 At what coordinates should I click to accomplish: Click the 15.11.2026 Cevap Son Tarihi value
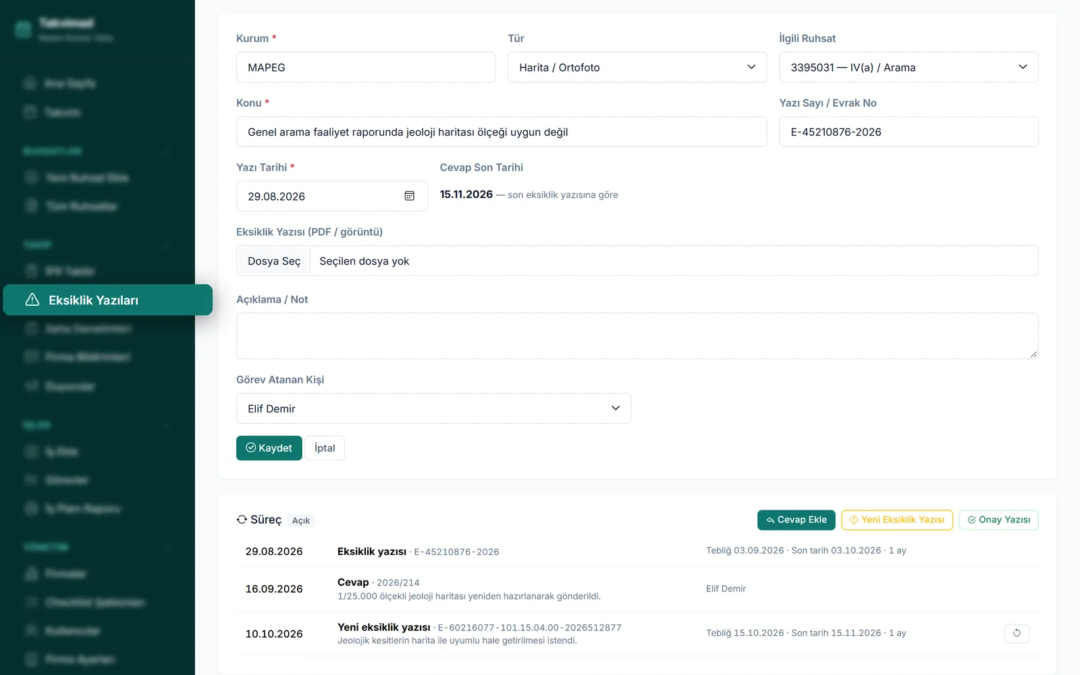[466, 194]
